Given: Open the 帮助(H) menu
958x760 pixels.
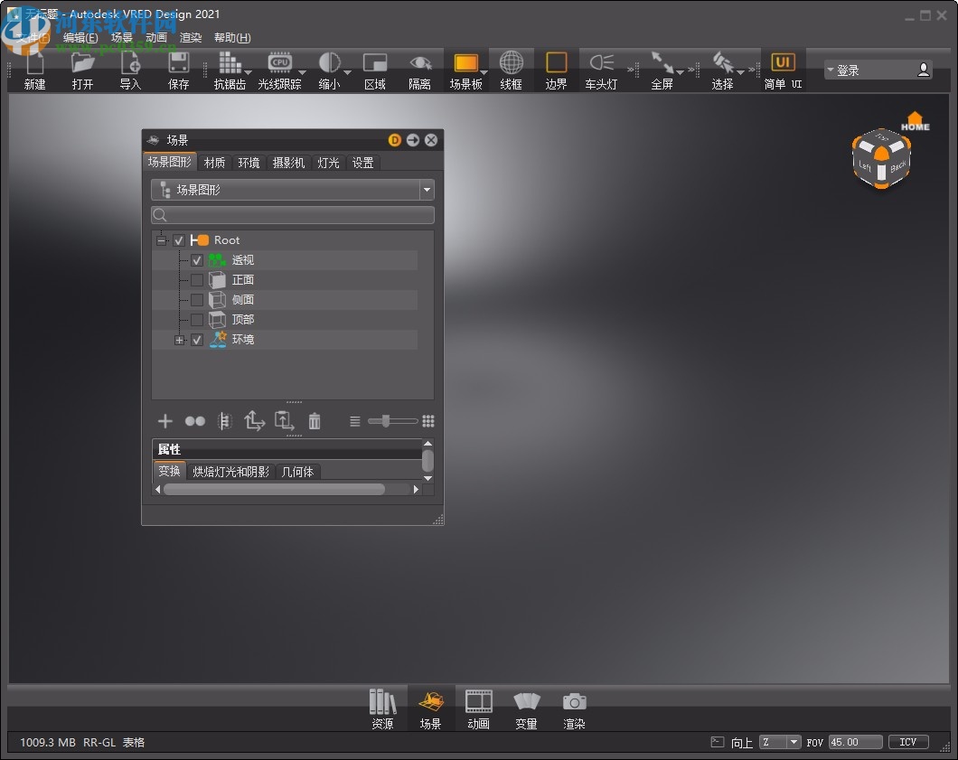Looking at the screenshot, I should tap(231, 37).
